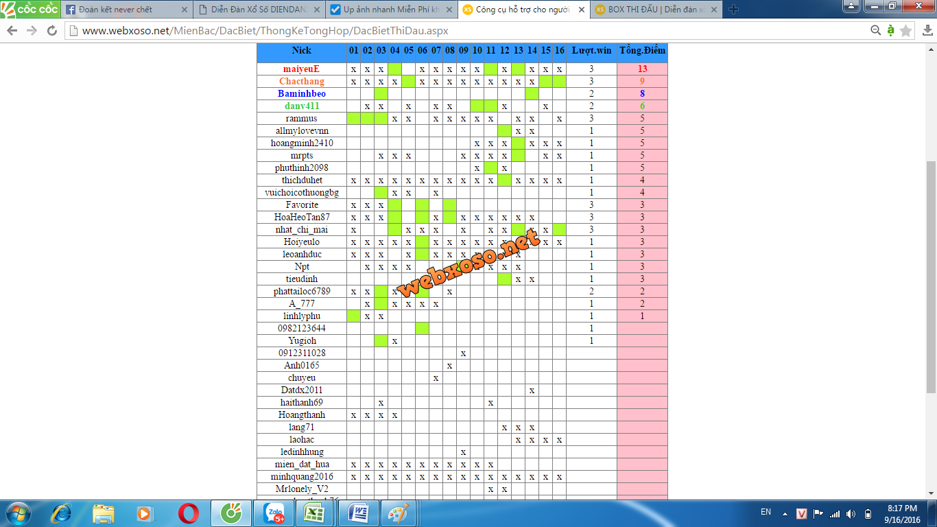The width and height of the screenshot is (937, 527).
Task: Click the page vertical scrollbar thumb
Action: (x=931, y=277)
